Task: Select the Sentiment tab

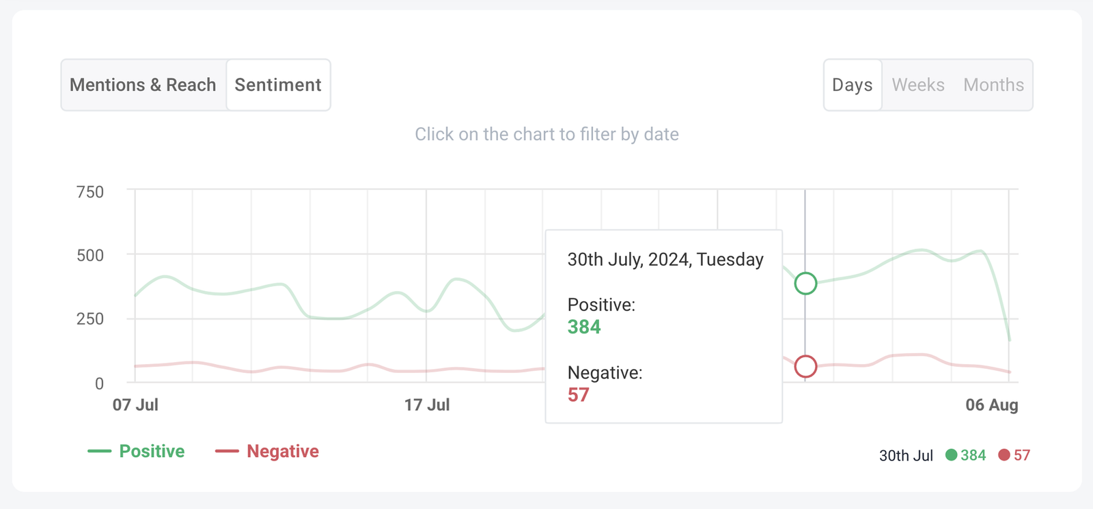Action: pyautogui.click(x=278, y=85)
